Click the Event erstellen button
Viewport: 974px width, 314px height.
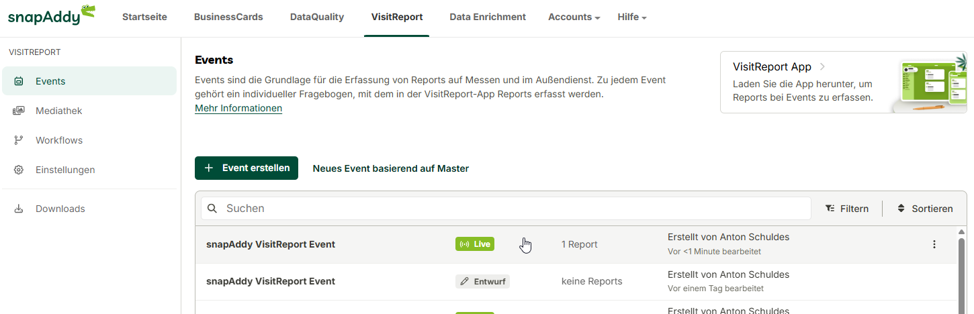click(x=247, y=168)
